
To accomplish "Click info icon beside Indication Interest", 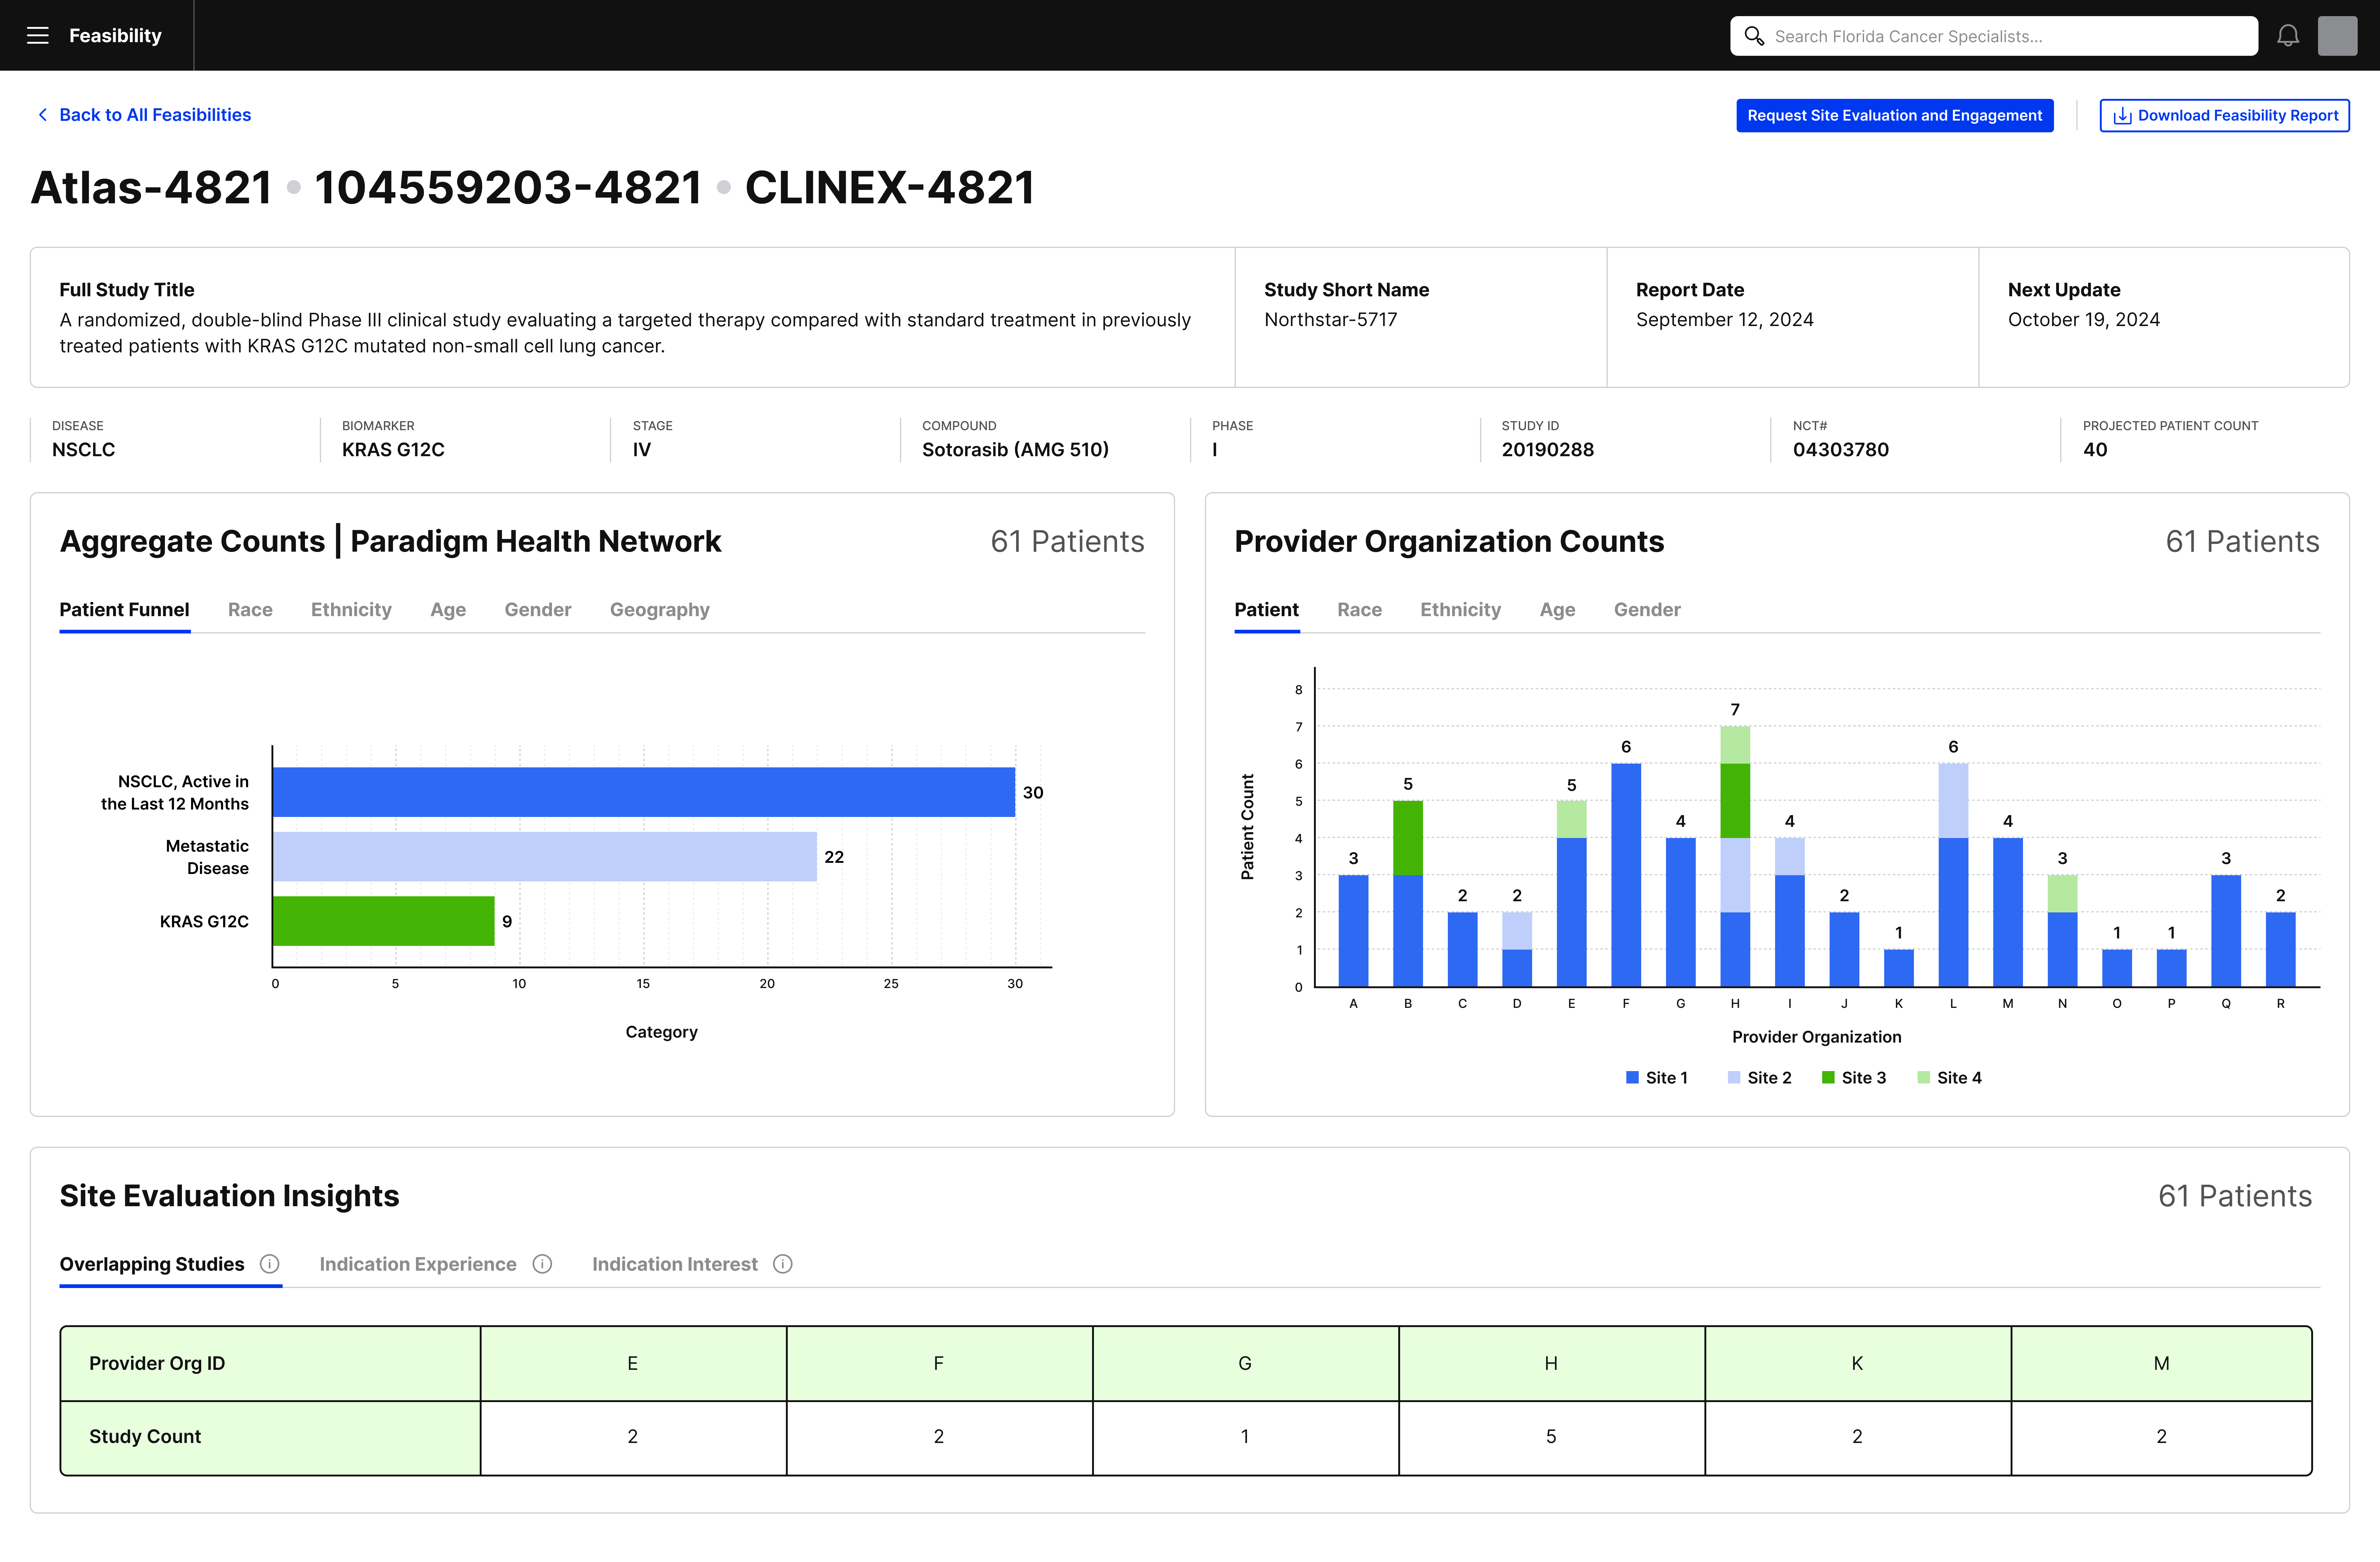I will coord(783,1264).
